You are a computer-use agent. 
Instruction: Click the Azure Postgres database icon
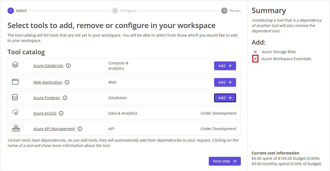point(15,98)
